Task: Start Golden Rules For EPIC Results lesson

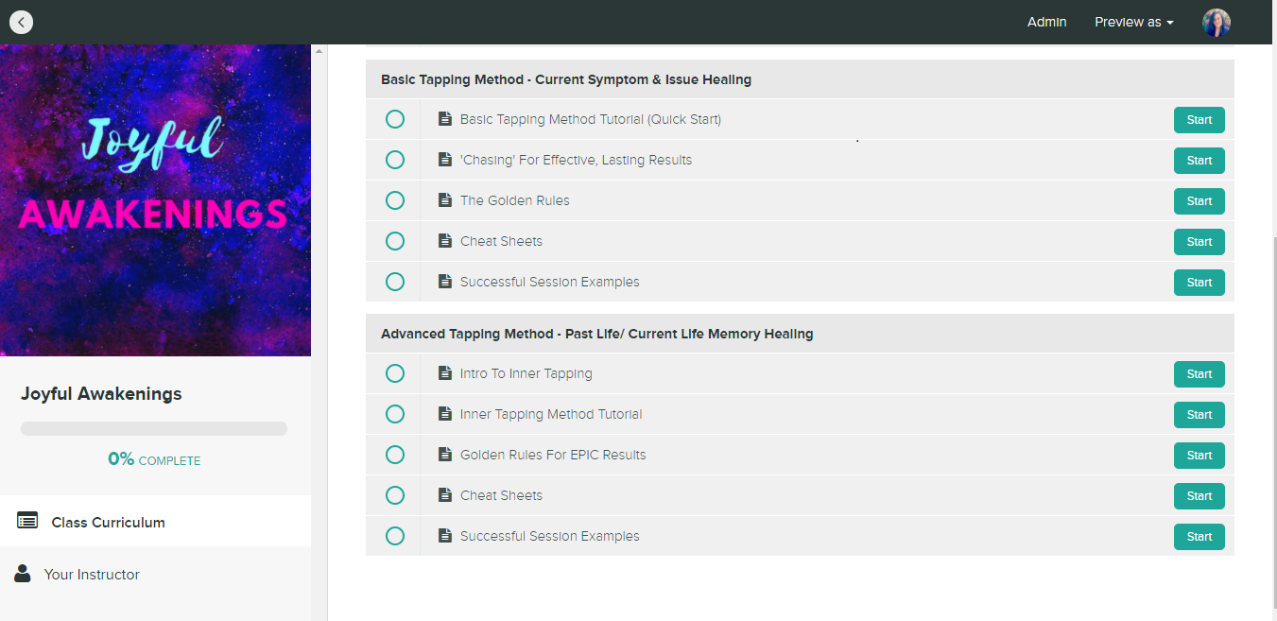Action: [x=1199, y=456]
